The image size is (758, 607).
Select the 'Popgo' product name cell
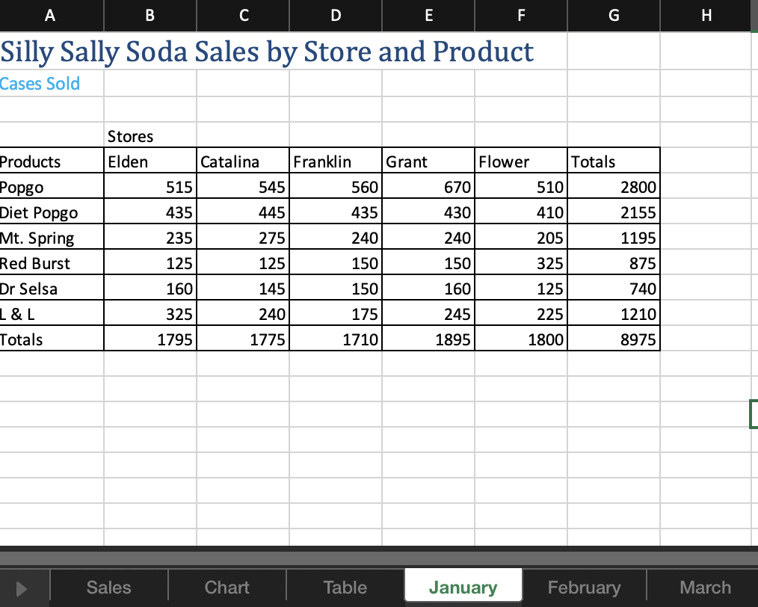pyautogui.click(x=22, y=186)
